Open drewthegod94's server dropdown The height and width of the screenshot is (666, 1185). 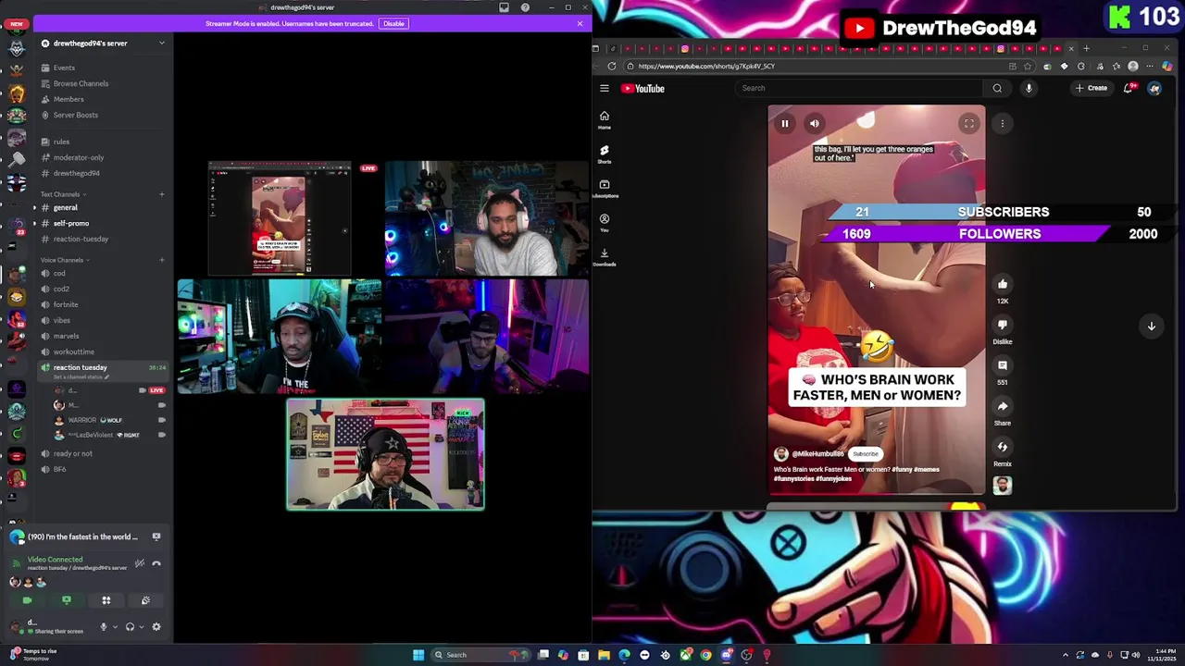(161, 43)
